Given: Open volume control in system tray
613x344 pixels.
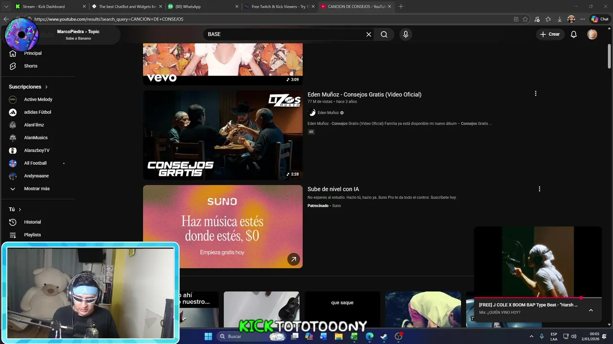Looking at the screenshot, I should click(574, 336).
